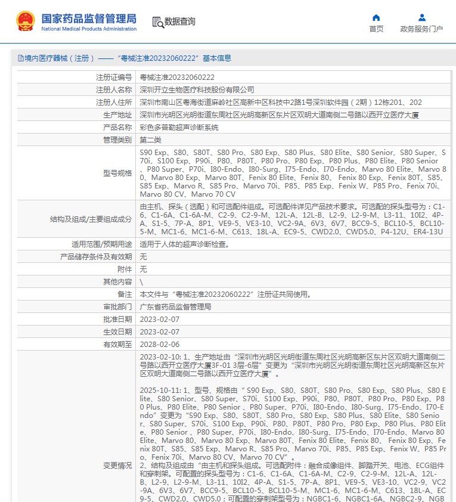Click the 有效期至 date 2028-02-06

pos(159,345)
